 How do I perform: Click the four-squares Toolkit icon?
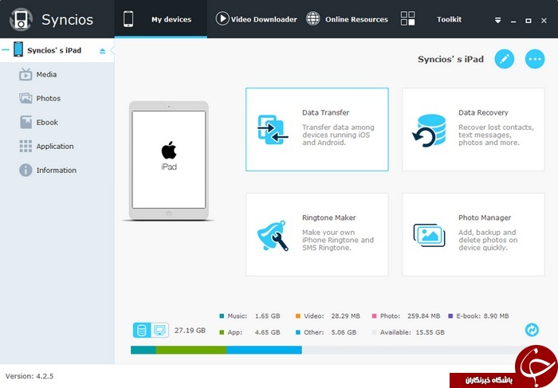[407, 18]
